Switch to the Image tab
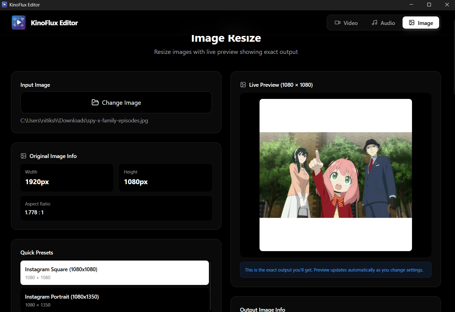 (x=421, y=23)
